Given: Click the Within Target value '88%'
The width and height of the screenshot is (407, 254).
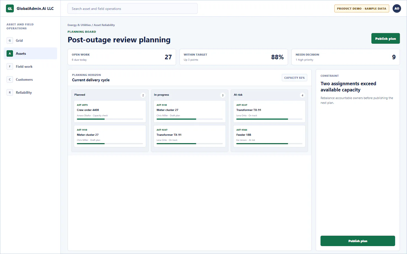Looking at the screenshot, I should (277, 57).
